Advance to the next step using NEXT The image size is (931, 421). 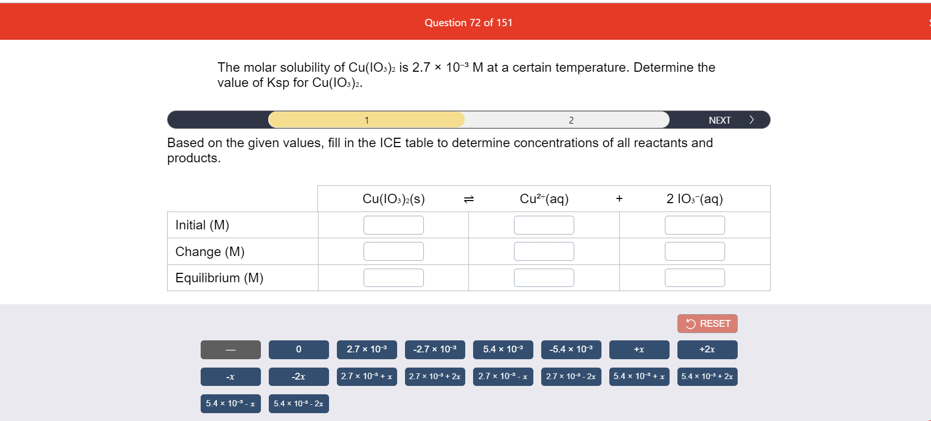click(x=720, y=119)
